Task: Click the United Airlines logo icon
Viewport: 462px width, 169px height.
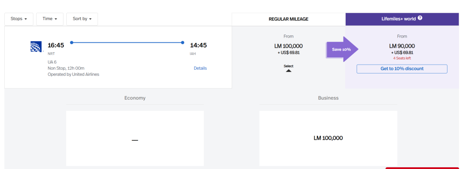Action: point(36,47)
